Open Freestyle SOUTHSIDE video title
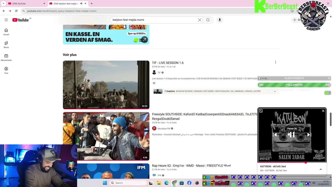 (204, 116)
